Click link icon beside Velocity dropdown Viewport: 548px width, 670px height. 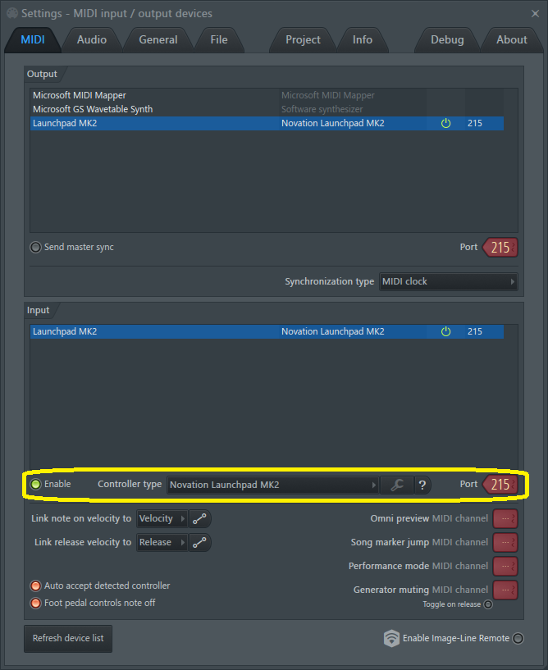point(199,519)
